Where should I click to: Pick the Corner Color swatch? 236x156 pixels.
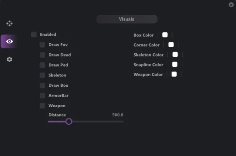pyautogui.click(x=171, y=45)
